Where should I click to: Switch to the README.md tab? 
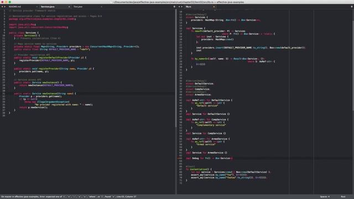click(x=15, y=7)
